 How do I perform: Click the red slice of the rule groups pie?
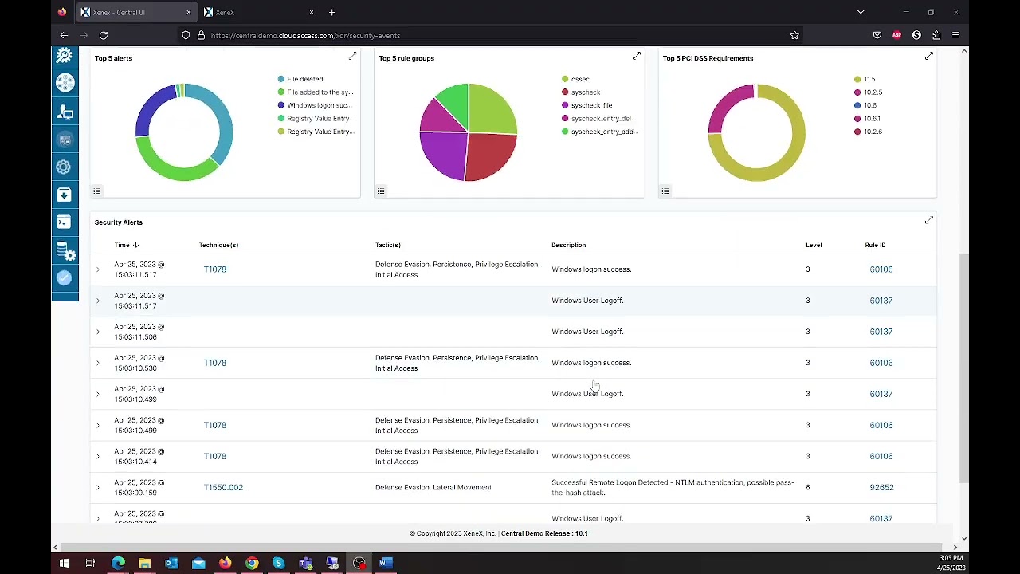click(491, 155)
